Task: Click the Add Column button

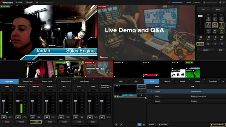Action: pos(163,125)
